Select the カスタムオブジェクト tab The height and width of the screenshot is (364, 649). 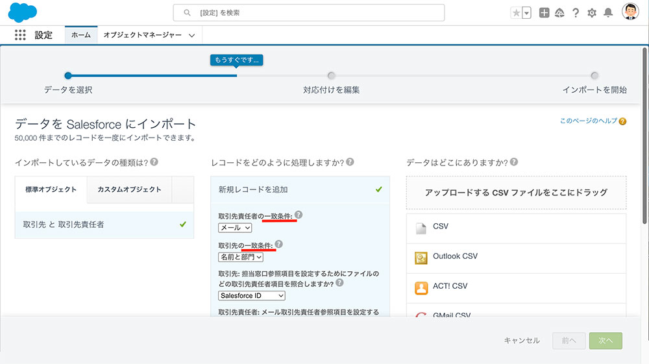(129, 189)
